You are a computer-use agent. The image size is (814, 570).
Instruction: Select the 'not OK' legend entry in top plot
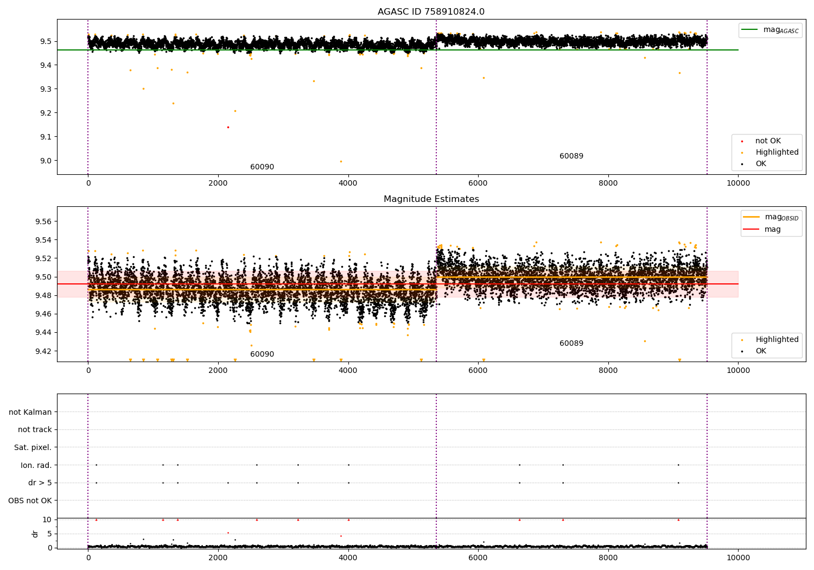click(768, 141)
